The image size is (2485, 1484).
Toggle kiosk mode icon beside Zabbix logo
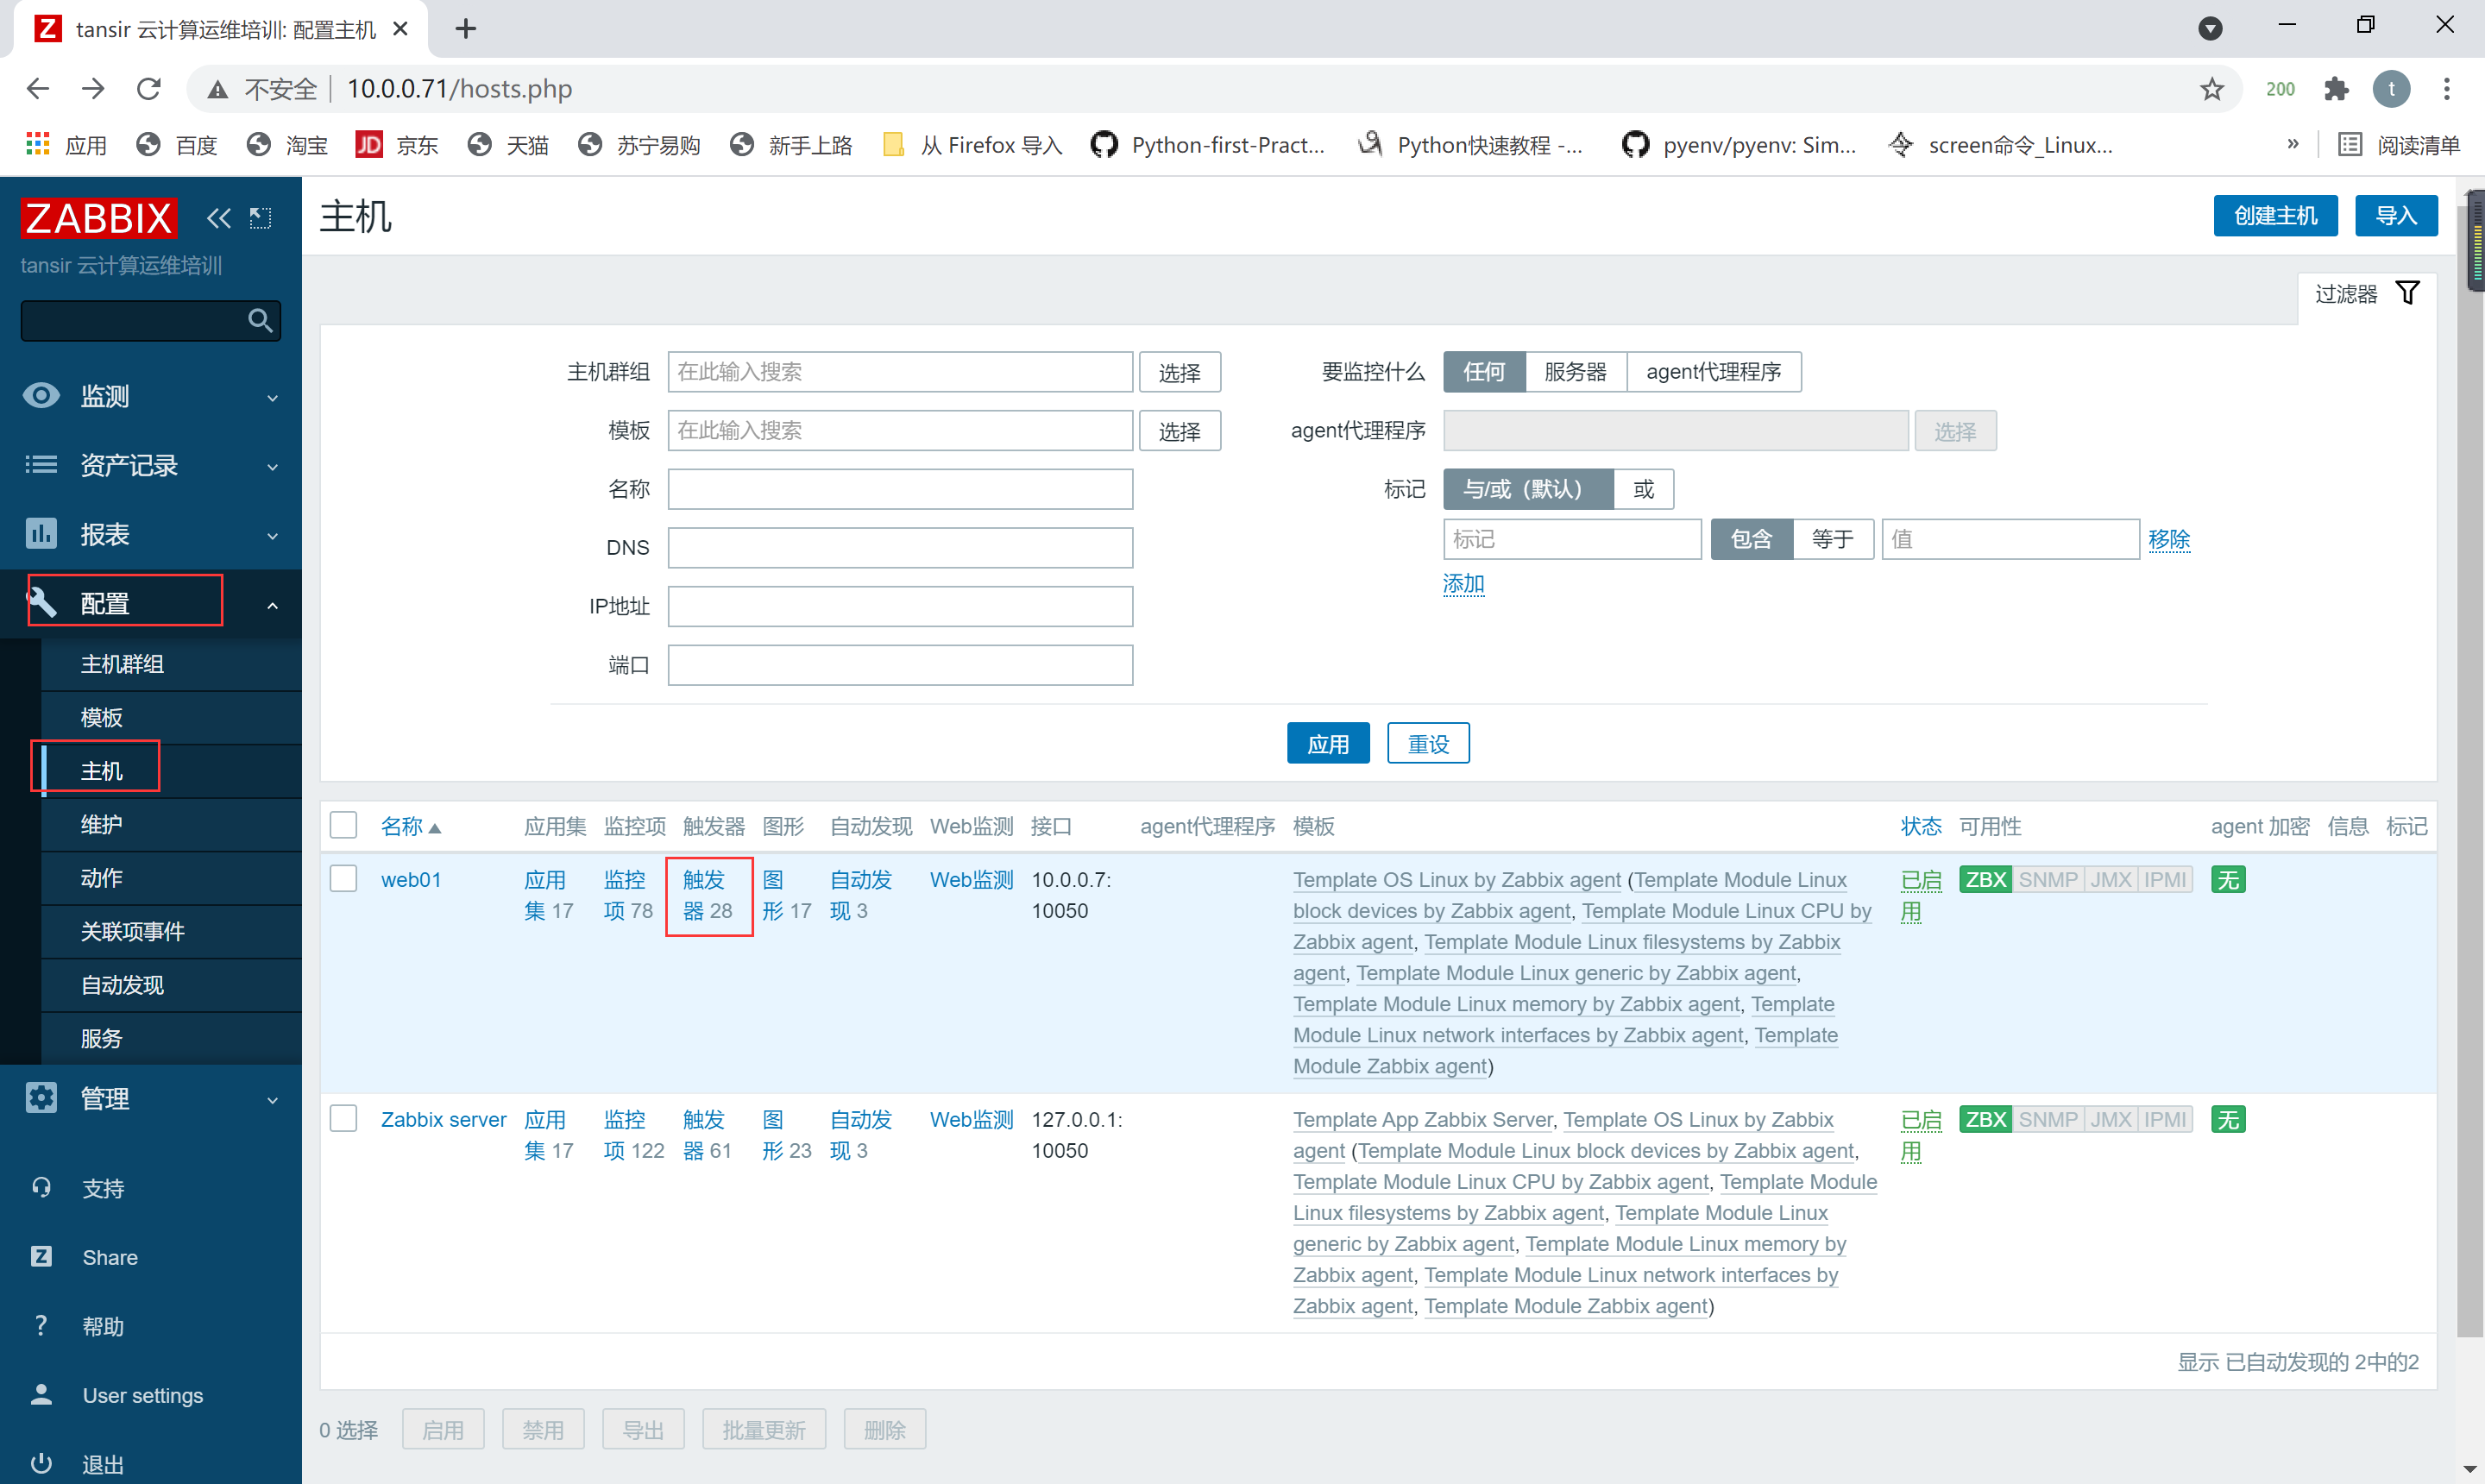[x=260, y=217]
